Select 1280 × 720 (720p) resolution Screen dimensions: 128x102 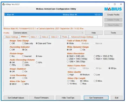click(76, 62)
